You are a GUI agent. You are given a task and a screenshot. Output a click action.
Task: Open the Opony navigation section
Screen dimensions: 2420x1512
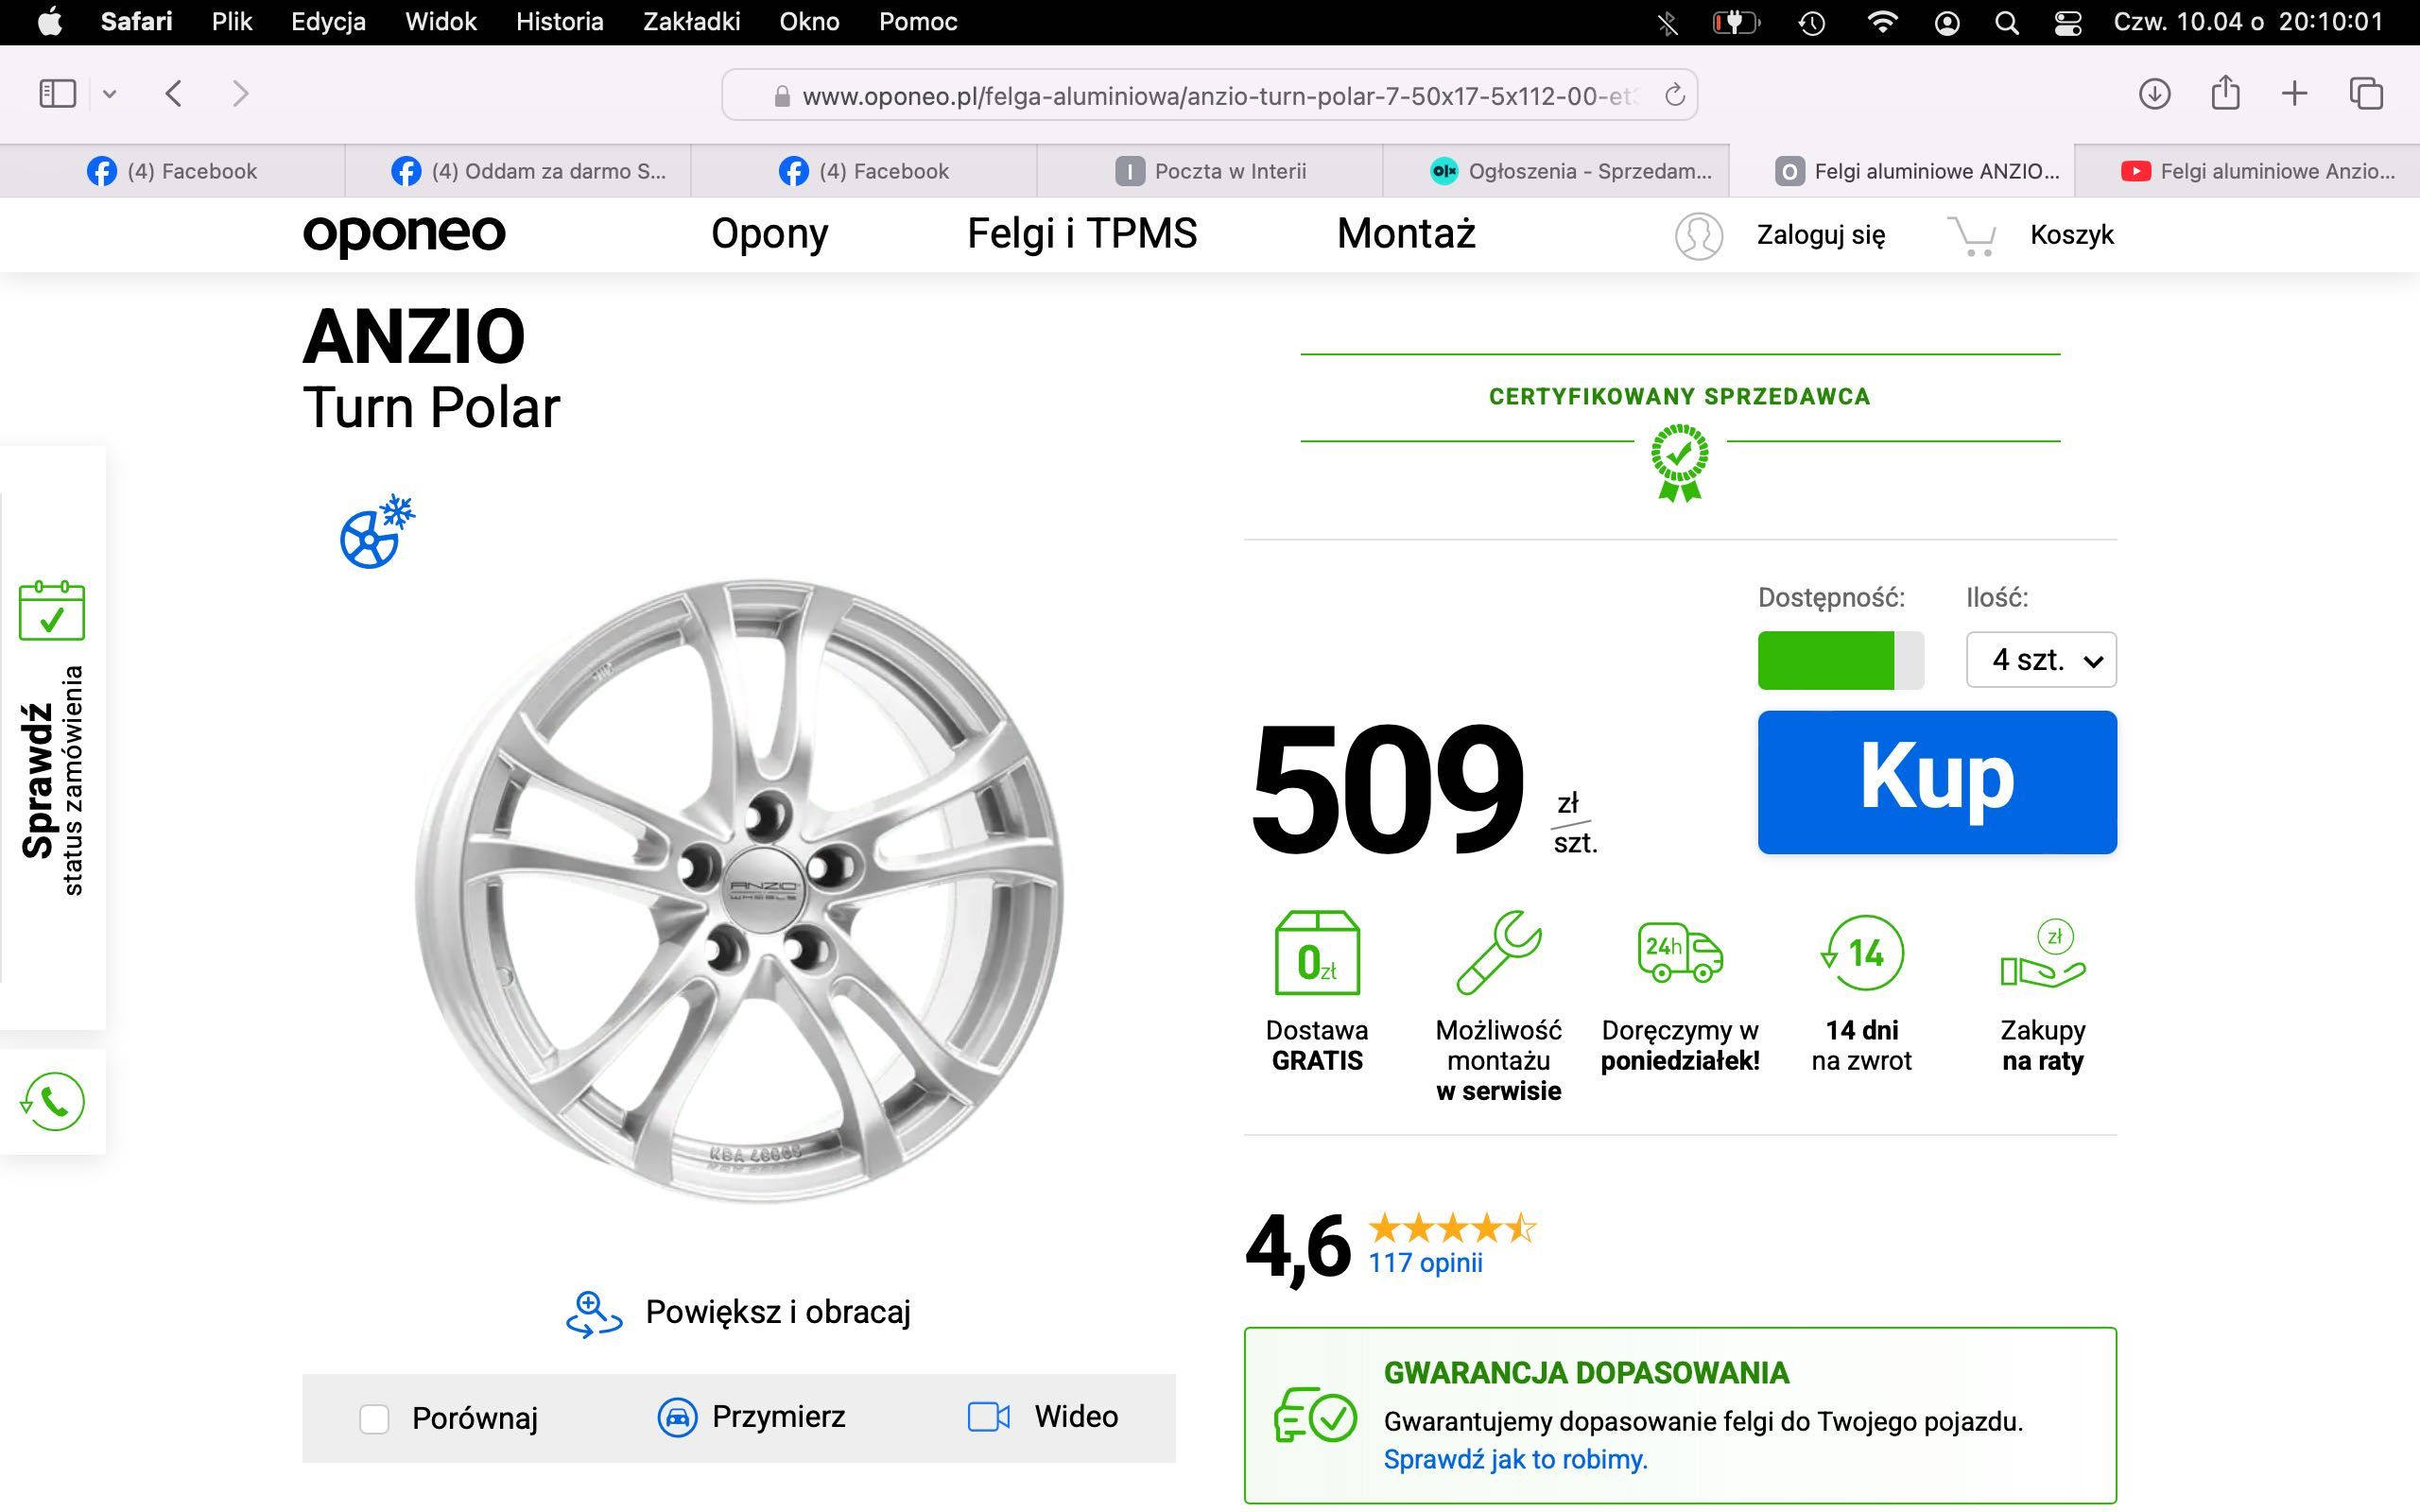769,234
